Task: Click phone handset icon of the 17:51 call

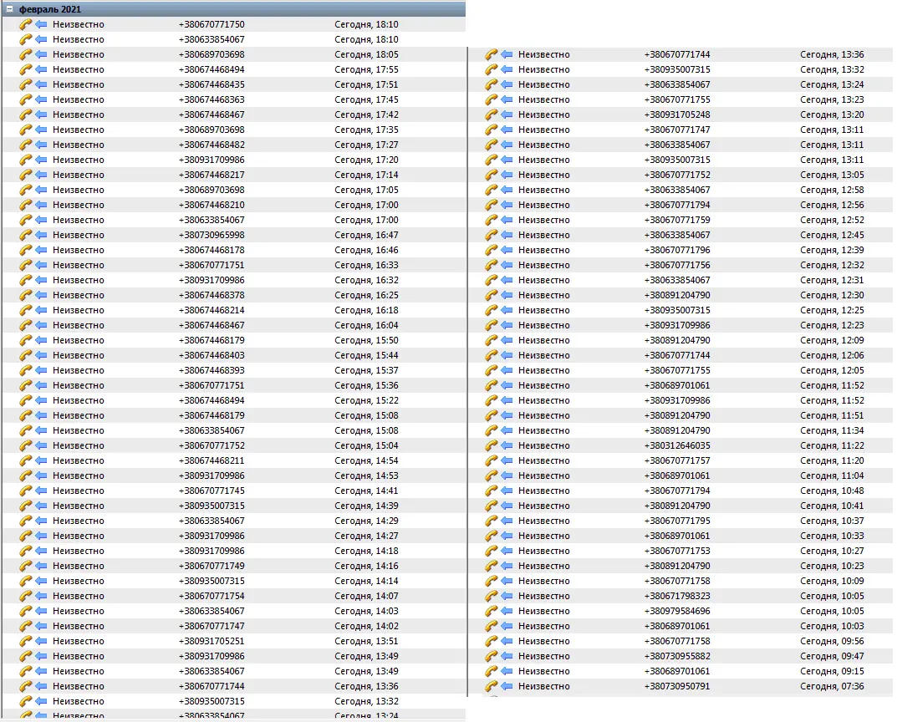Action: pyautogui.click(x=25, y=84)
